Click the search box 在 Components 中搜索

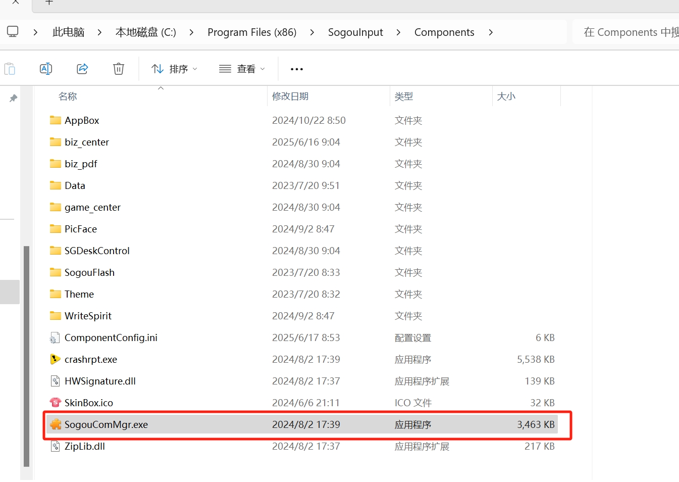click(626, 32)
